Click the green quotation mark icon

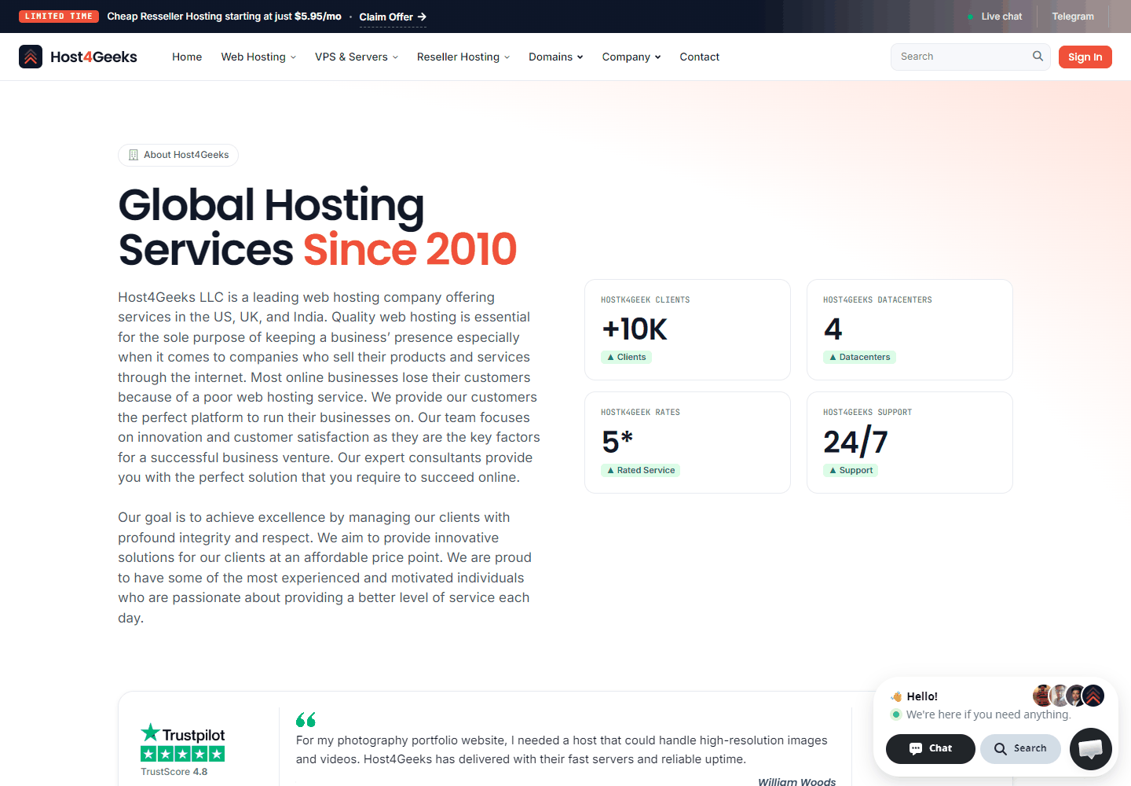pos(306,719)
